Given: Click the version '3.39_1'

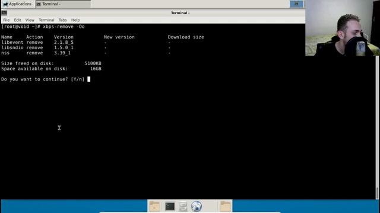Looking at the screenshot, I should (x=62, y=53).
